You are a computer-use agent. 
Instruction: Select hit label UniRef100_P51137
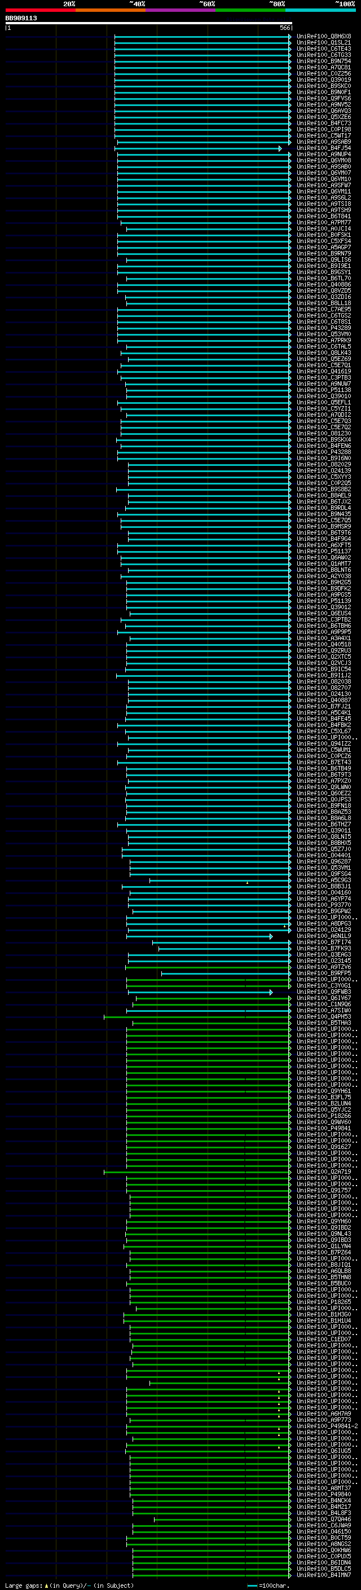click(324, 551)
